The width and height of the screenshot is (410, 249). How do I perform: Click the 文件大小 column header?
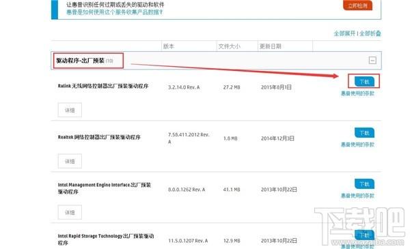click(x=229, y=46)
